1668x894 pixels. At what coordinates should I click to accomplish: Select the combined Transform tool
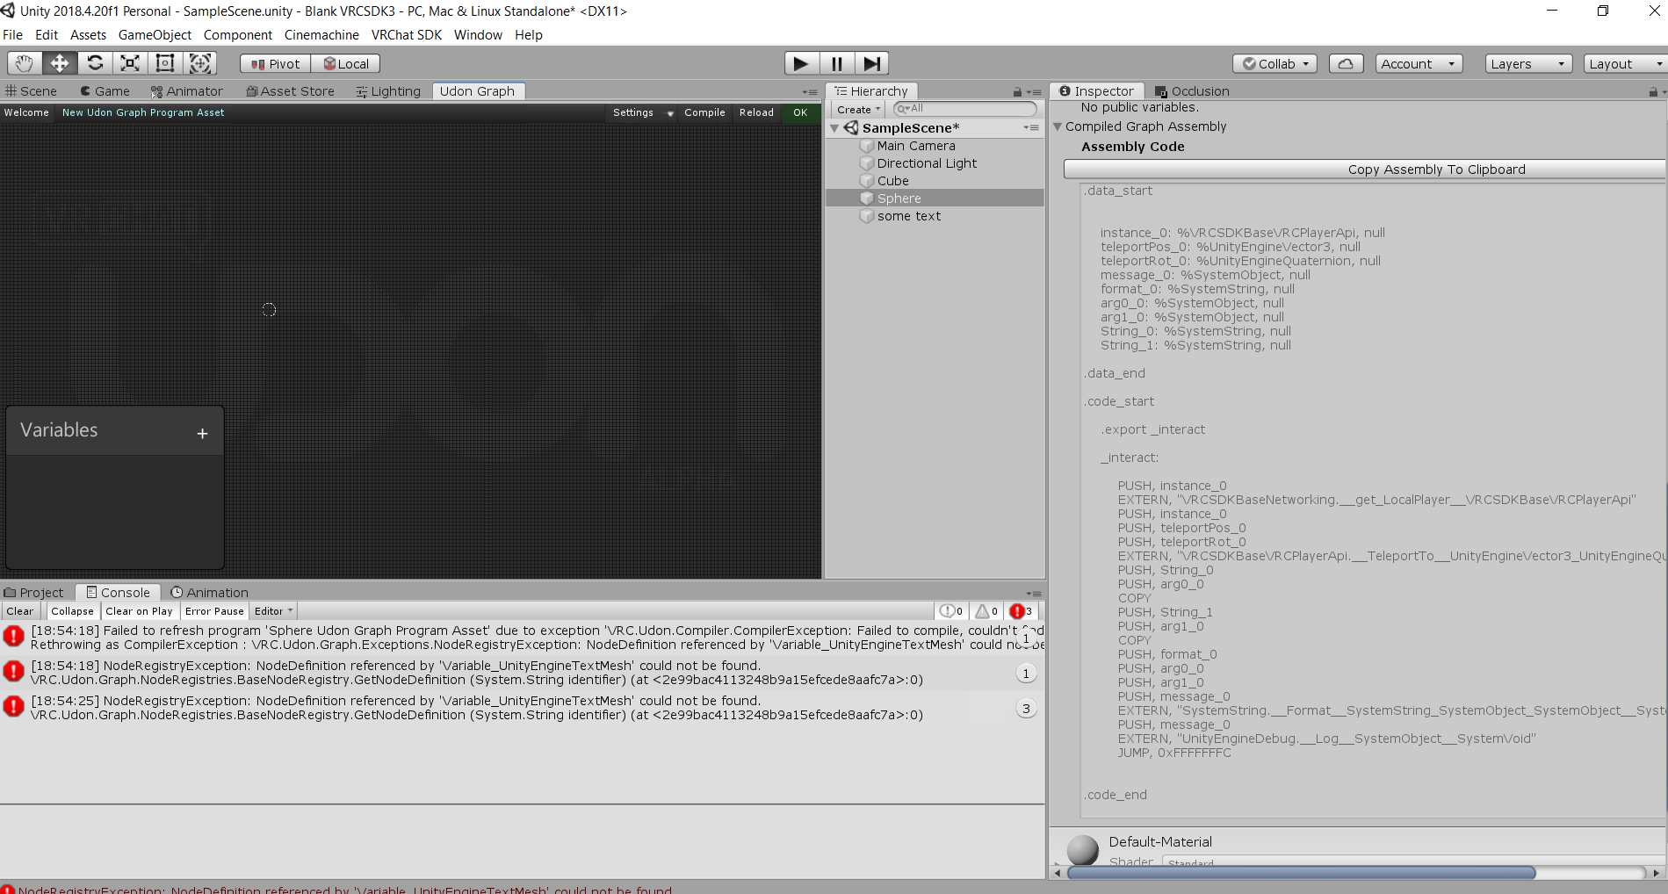(x=200, y=63)
